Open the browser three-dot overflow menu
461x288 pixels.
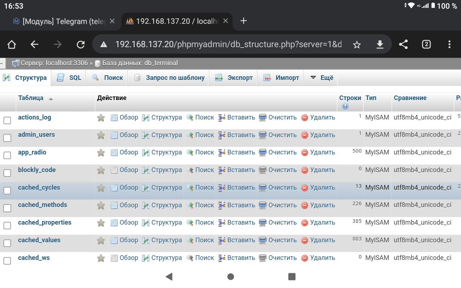[449, 44]
